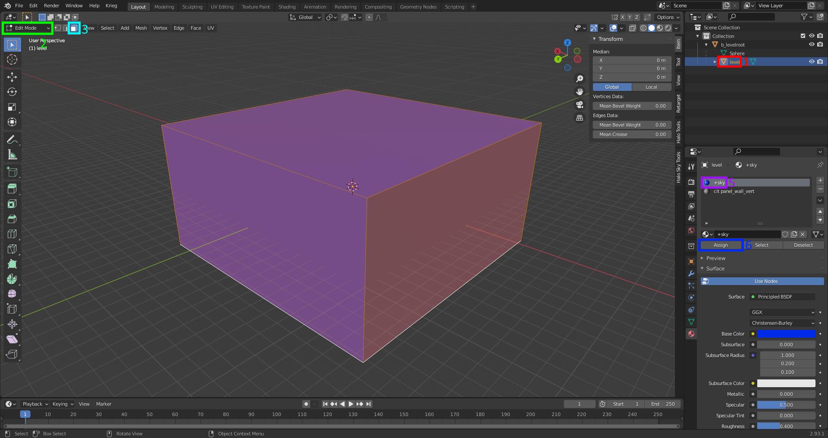The height and width of the screenshot is (438, 828).
Task: Select the Shear tool
Action: (12, 339)
